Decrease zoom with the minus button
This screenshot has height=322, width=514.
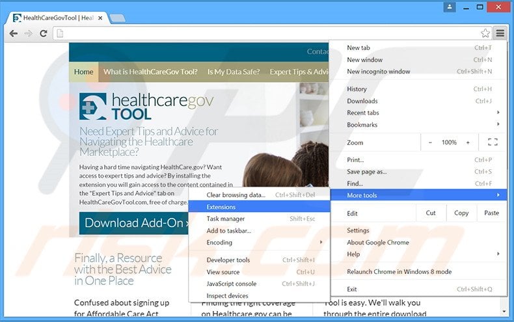[x=430, y=142]
